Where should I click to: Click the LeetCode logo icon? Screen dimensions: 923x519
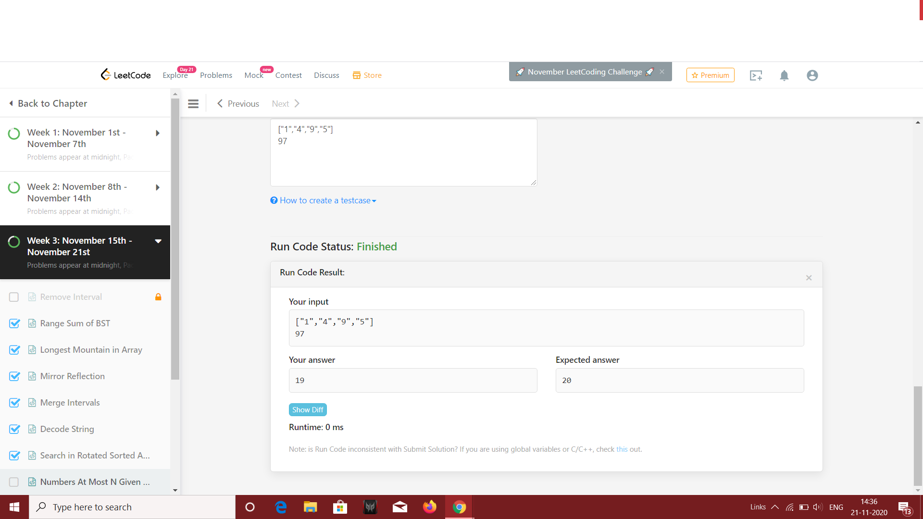(x=106, y=74)
